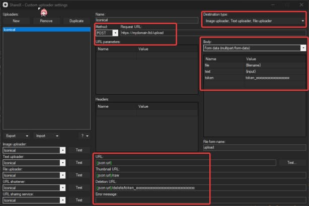Click the New uploader button

(16, 21)
